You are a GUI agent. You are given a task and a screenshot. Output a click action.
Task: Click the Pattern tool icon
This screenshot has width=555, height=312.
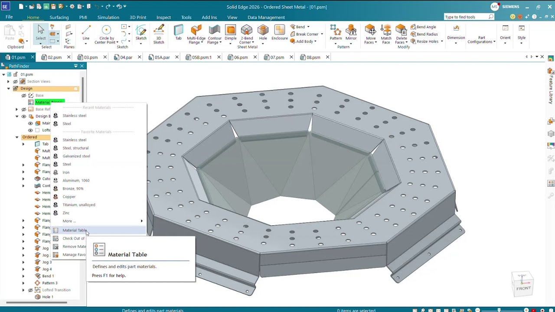pos(336,30)
